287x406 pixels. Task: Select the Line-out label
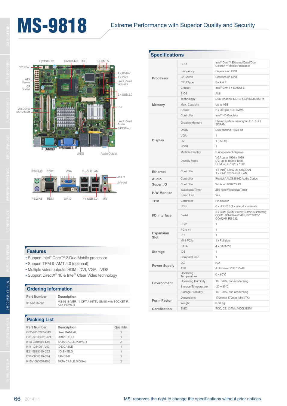point(122,183)
